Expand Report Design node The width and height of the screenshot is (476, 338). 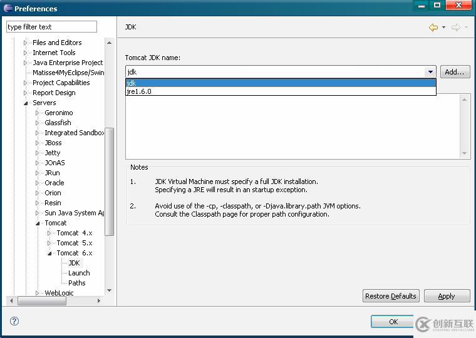[x=25, y=93]
